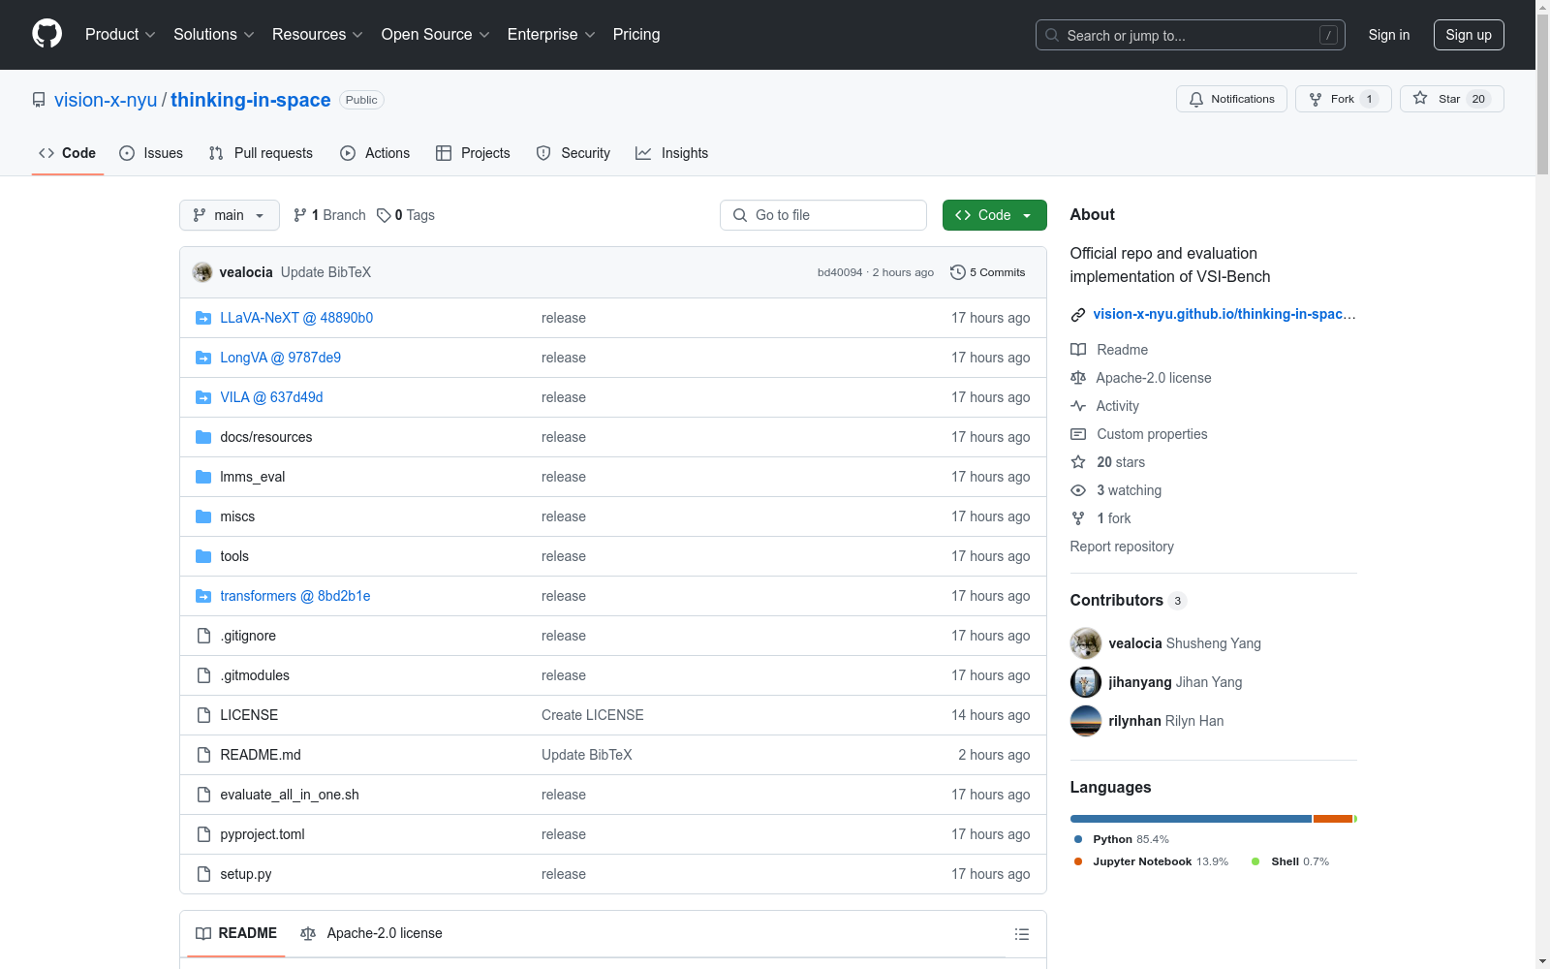Open the Solutions navigation dropdown
The width and height of the screenshot is (1550, 969).
pyautogui.click(x=213, y=35)
